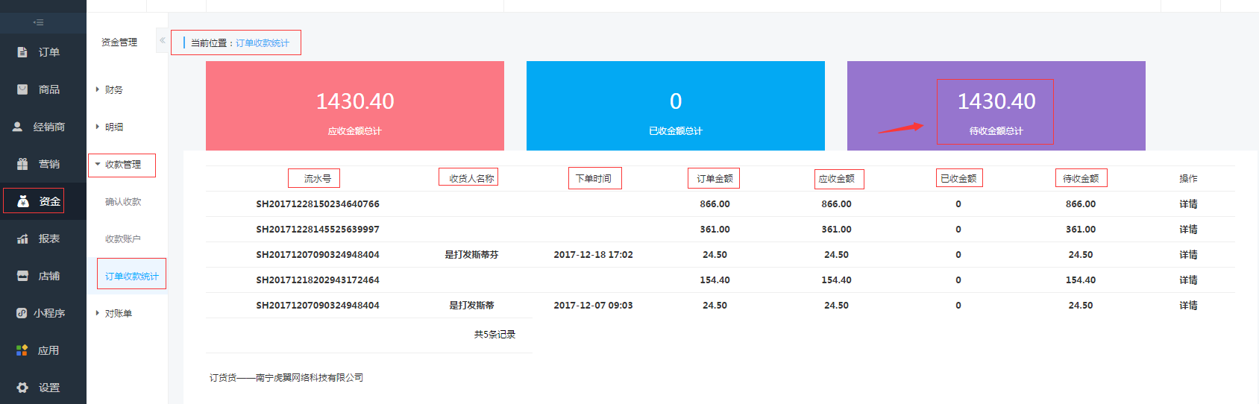Collapse the 收款管理 submenu

click(122, 164)
